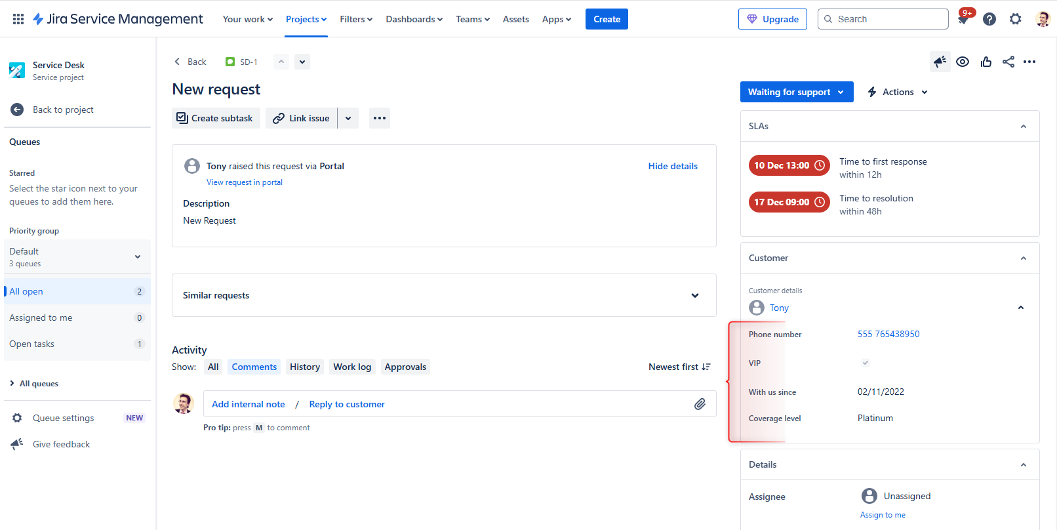Open the Assigned to me queue
Image resolution: width=1057 pixels, height=530 pixels.
(77, 317)
